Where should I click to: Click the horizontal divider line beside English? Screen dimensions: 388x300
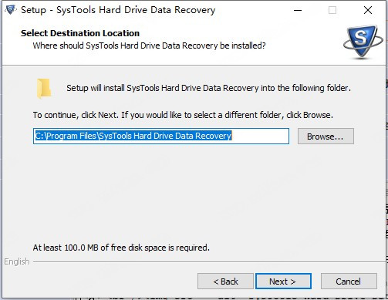click(209, 262)
